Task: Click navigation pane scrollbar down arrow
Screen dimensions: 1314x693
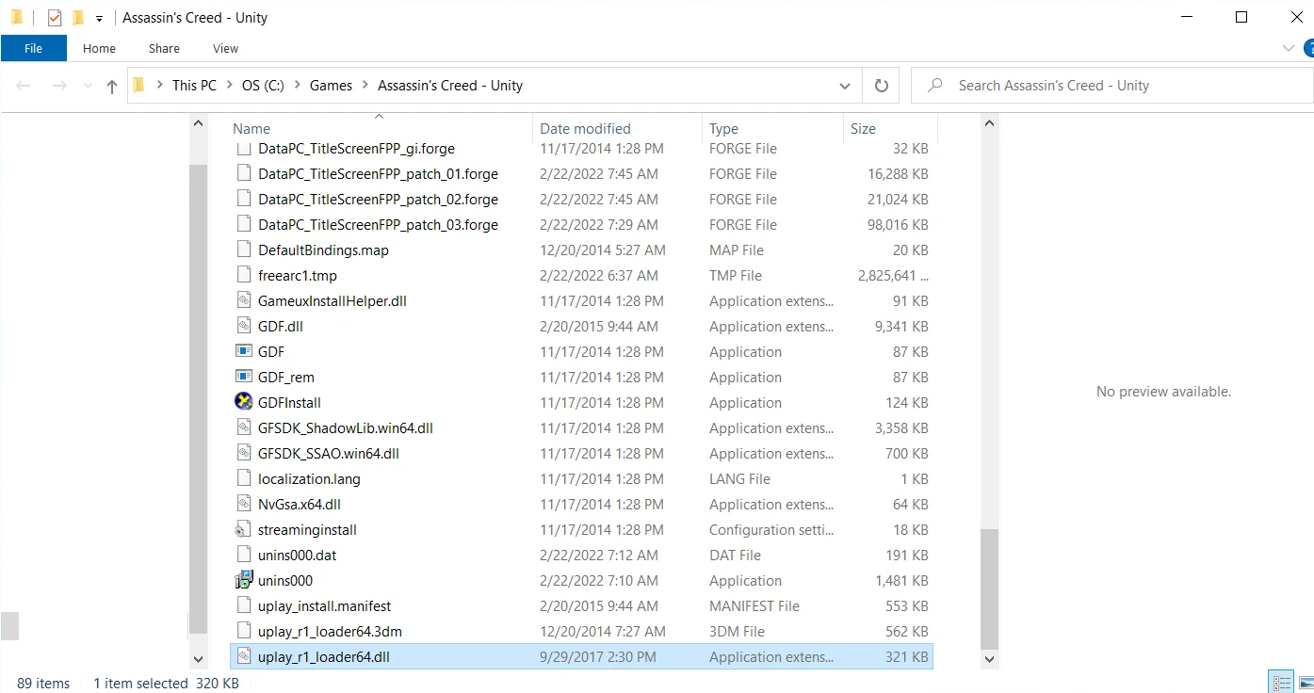Action: click(198, 660)
